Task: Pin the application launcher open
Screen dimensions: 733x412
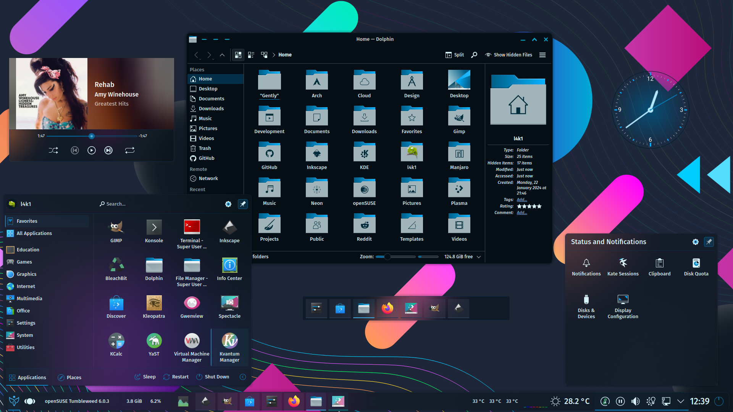Action: click(x=243, y=204)
